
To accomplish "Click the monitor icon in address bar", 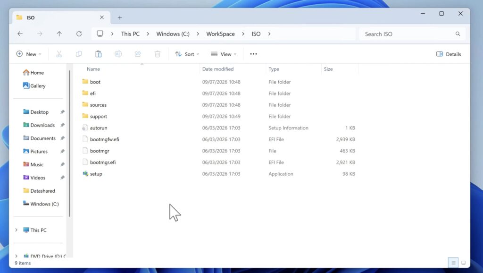I will tap(100, 34).
